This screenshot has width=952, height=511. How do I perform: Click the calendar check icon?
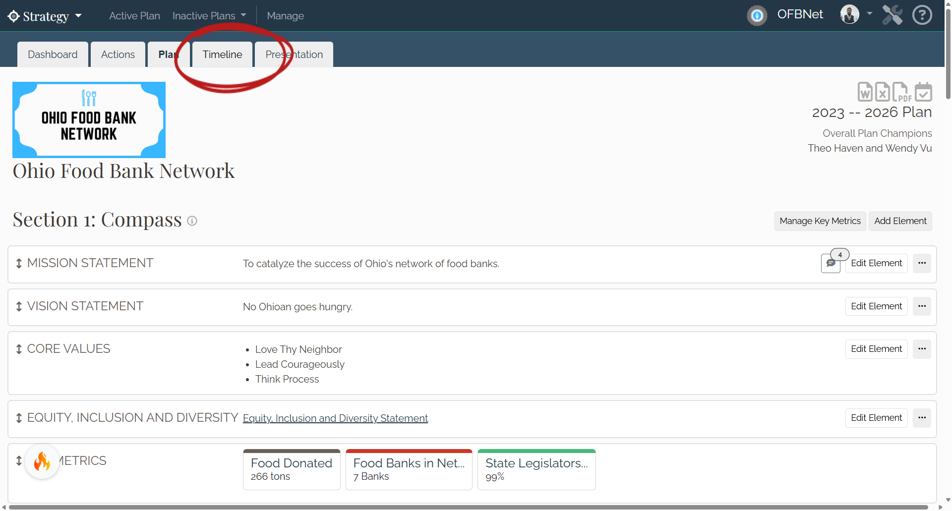tap(923, 92)
